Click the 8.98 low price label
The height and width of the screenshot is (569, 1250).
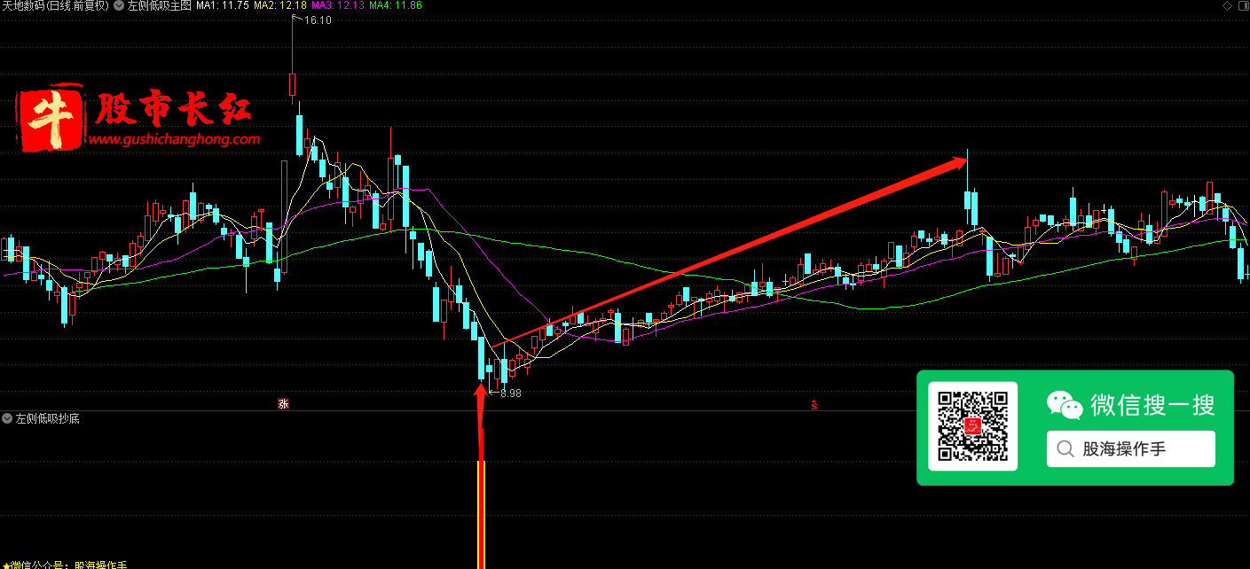click(x=510, y=393)
